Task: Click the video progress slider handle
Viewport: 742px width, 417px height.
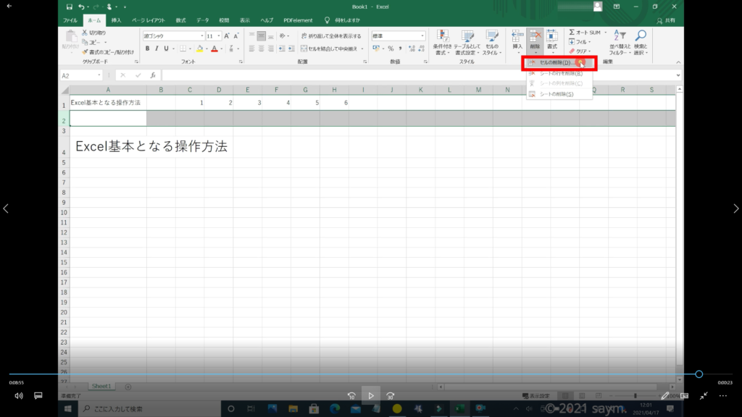Action: point(699,374)
